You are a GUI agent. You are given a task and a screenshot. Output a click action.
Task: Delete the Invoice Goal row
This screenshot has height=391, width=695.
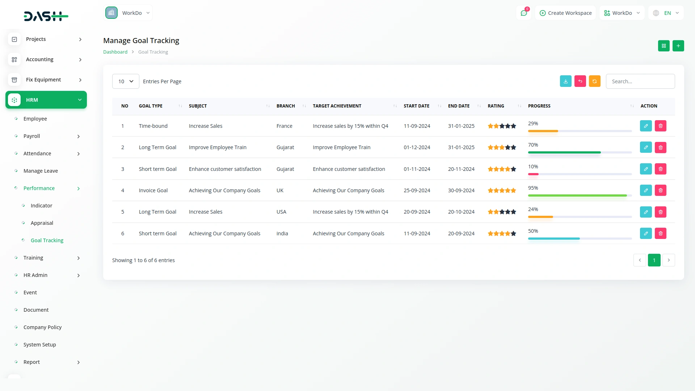pyautogui.click(x=660, y=190)
